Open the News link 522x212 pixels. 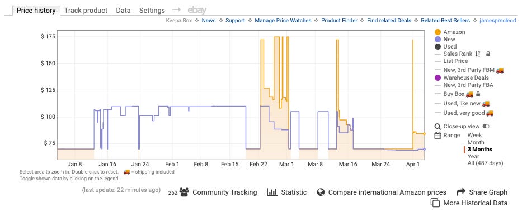(209, 21)
